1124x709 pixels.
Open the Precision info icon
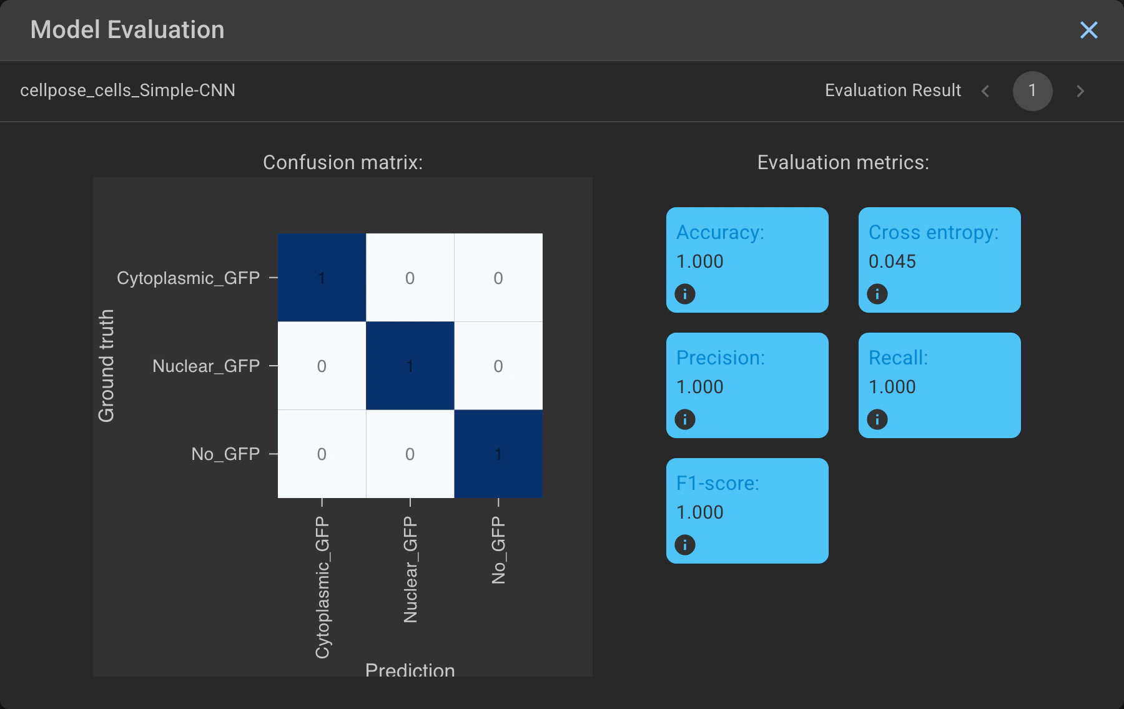[x=685, y=419]
